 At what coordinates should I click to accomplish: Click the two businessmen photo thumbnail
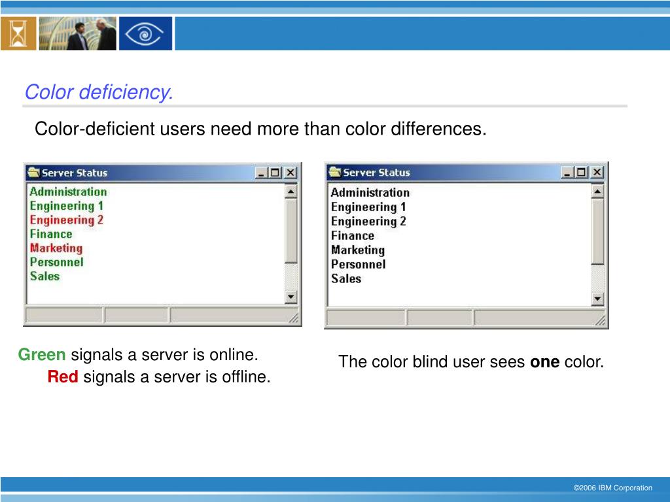point(77,34)
